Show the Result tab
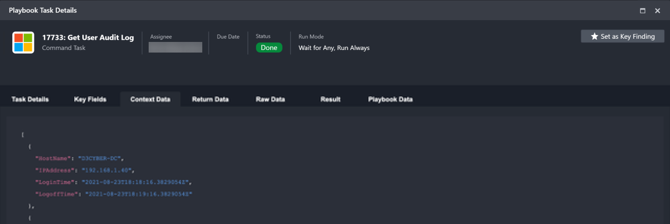 [330, 99]
